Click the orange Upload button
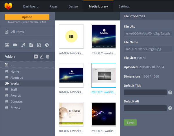The image size is (174, 136). click(27, 17)
